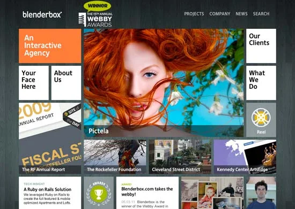
Task: Open The Rockefeller Foundation project thumbnail
Action: pos(115,157)
